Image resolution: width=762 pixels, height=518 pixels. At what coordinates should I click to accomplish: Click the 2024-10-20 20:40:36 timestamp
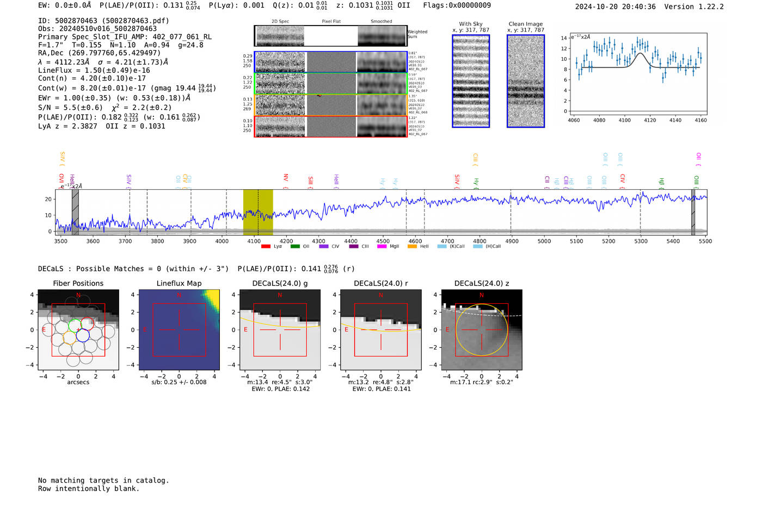615,7
